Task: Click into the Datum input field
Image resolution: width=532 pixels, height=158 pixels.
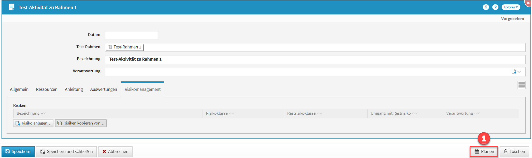Action: click(x=131, y=35)
